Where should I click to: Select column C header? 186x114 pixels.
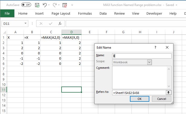pos(51,32)
